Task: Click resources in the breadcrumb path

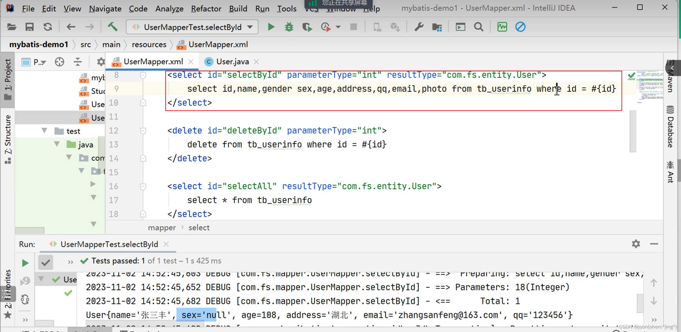Action: click(149, 44)
